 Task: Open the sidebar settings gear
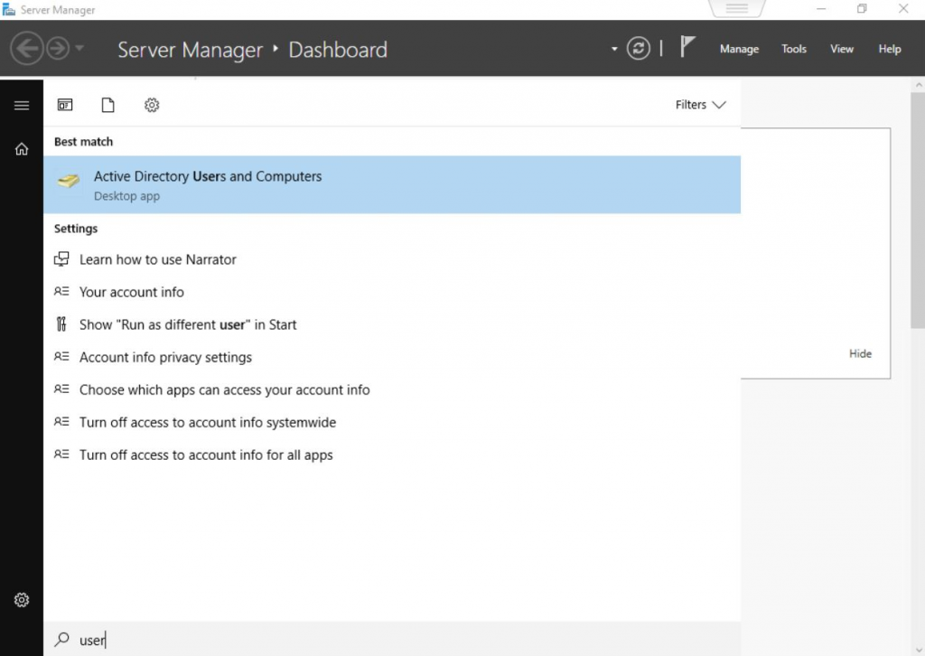[x=22, y=600]
